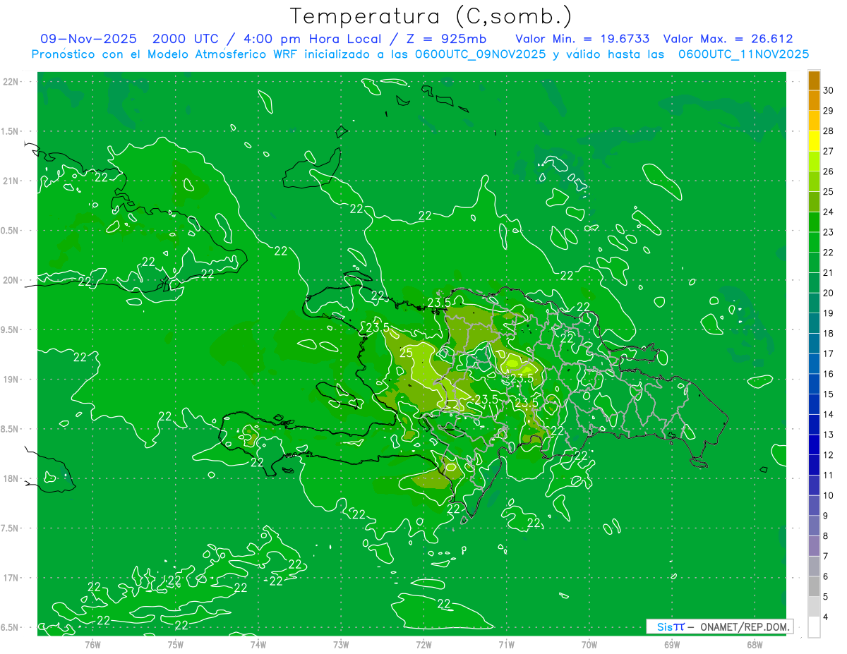This screenshot has width=847, height=654.
Task: Click the "25" contour label over Haiti
Action: click(407, 352)
